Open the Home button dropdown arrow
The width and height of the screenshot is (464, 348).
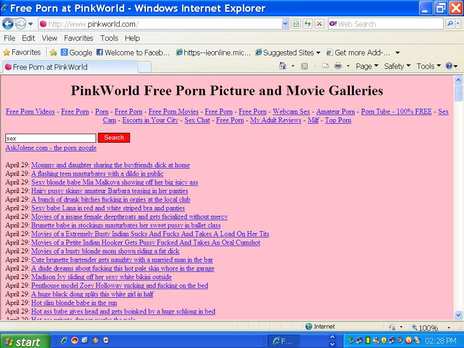293,66
